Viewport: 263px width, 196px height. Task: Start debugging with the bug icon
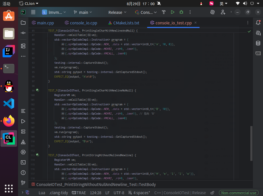click(181, 12)
